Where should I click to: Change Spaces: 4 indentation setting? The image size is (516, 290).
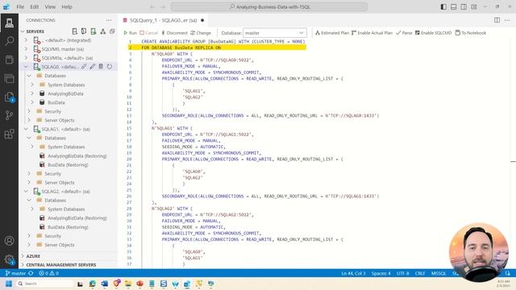381,273
